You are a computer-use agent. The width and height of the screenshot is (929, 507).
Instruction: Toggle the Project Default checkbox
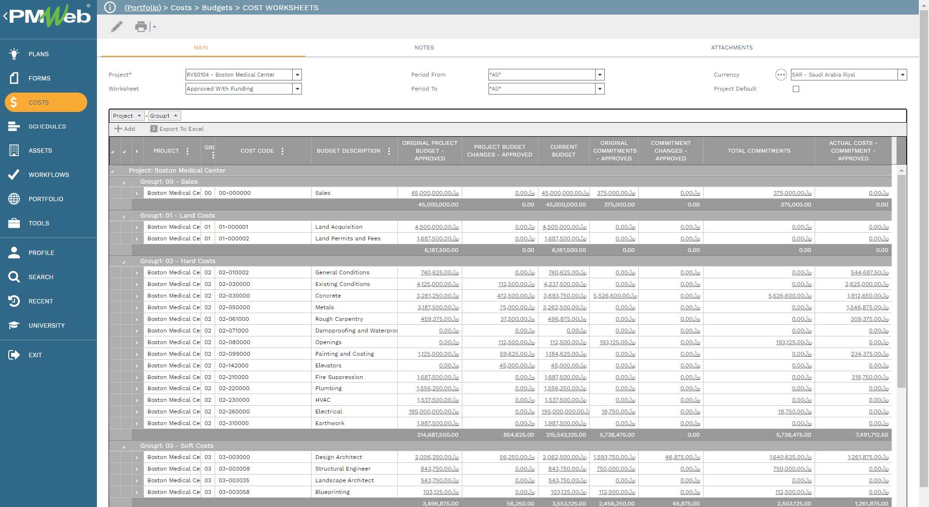(x=796, y=89)
